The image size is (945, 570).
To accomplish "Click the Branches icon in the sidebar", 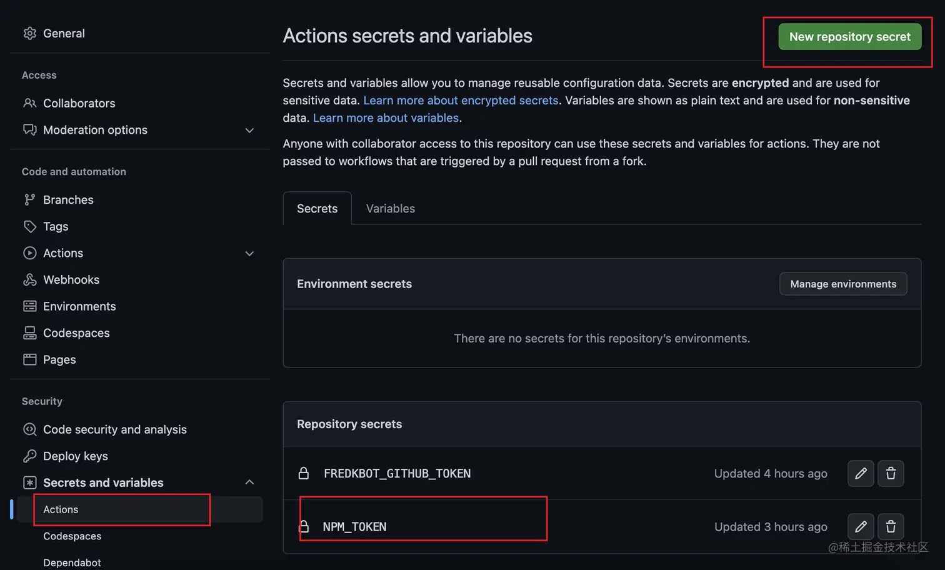I will point(30,200).
